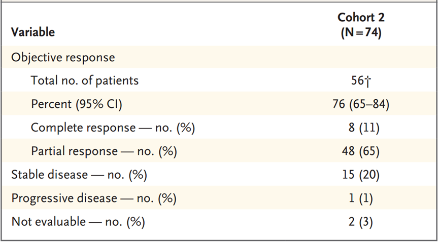Image resolution: width=439 pixels, height=242 pixels.
Task: Click the dagger footnote symbol after 56
Action: coord(367,80)
